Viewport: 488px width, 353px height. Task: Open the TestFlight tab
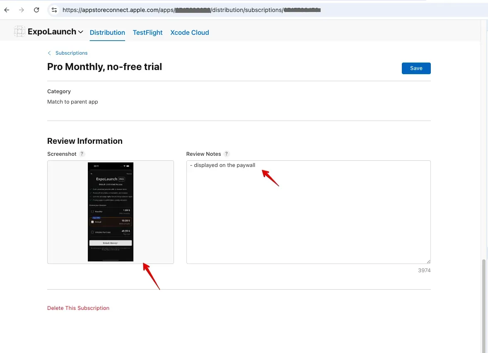coord(147,32)
